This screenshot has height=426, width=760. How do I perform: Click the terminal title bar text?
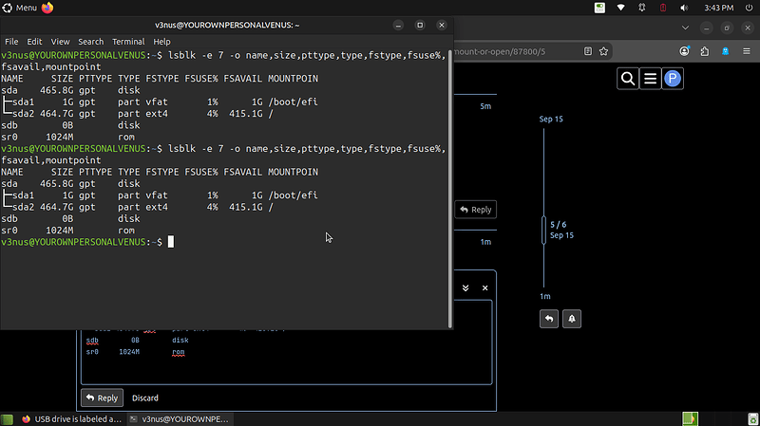(227, 26)
